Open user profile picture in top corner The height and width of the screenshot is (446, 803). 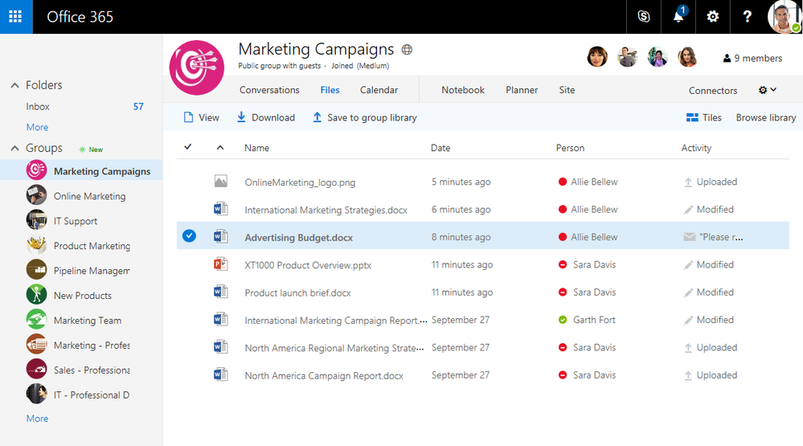(x=784, y=16)
